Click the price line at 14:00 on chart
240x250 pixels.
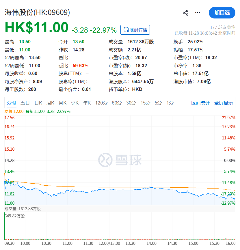[x=151, y=188]
